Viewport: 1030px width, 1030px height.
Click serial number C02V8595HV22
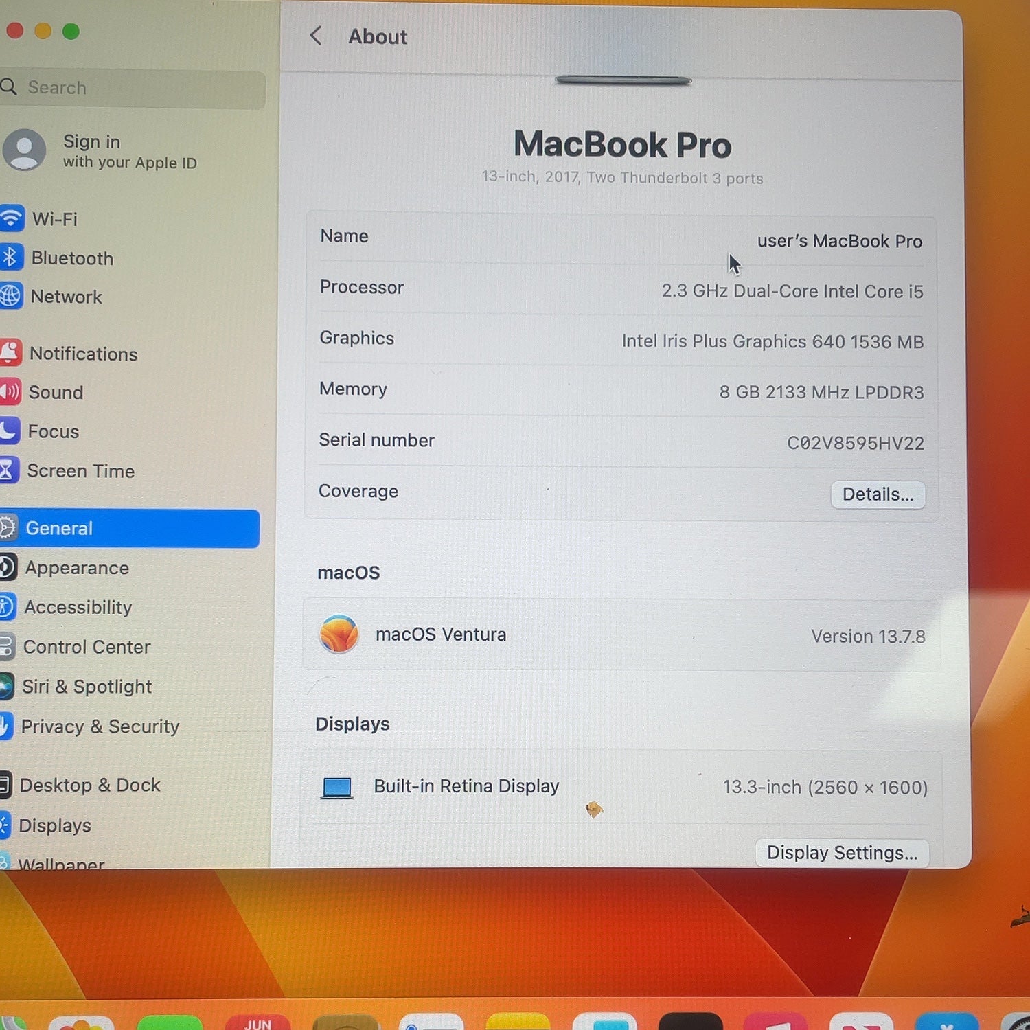tap(855, 443)
